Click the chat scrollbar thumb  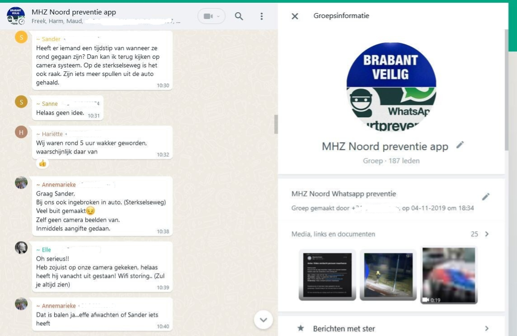coord(276,124)
